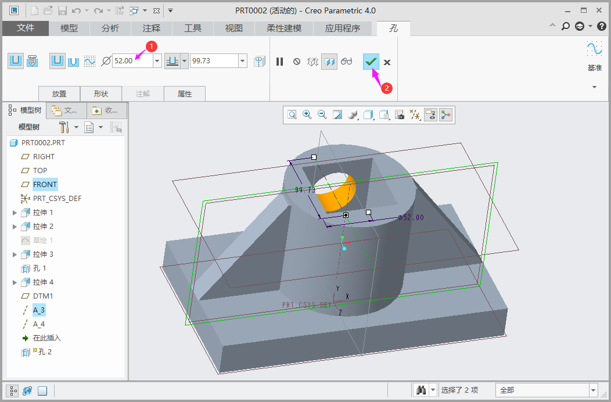Click the Refit view icon

coord(292,115)
